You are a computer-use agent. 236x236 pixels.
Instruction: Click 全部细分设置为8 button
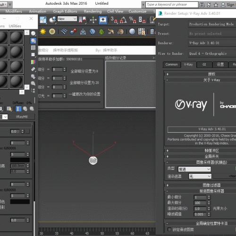click(84, 71)
